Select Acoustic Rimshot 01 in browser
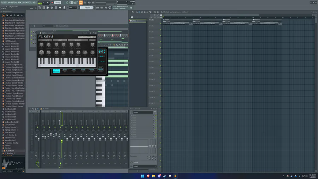The height and width of the screenshot is (179, 318). click(x=12, y=44)
